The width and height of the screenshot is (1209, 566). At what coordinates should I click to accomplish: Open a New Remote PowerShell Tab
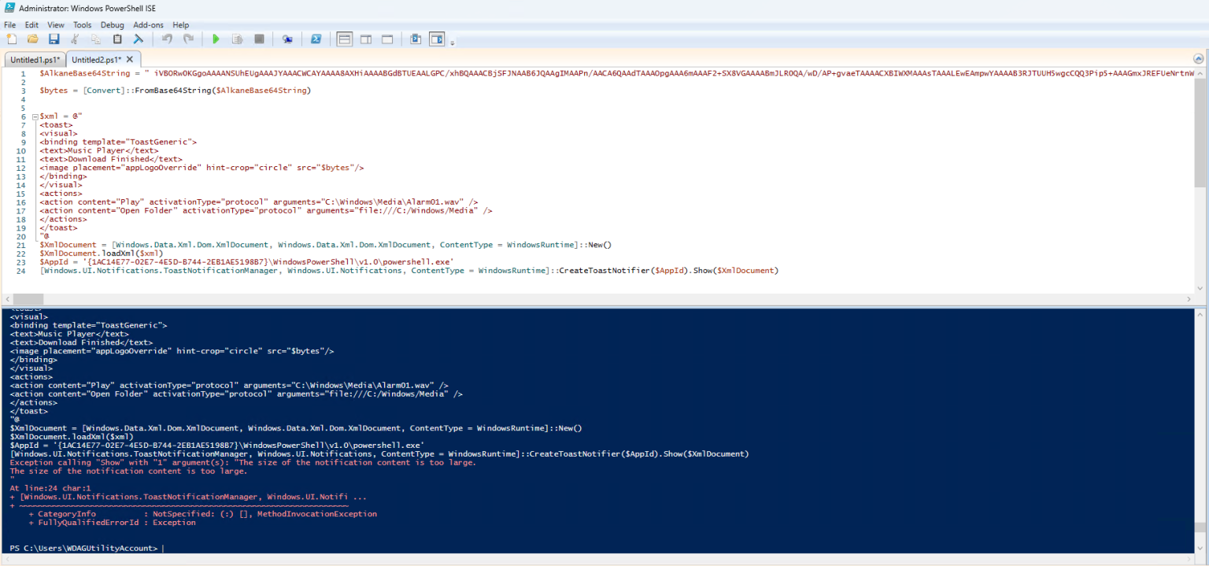[x=287, y=39]
